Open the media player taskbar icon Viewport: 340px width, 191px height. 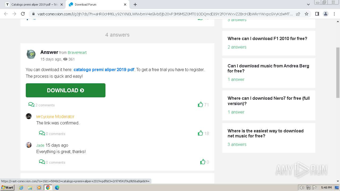pyautogui.click(x=39, y=188)
